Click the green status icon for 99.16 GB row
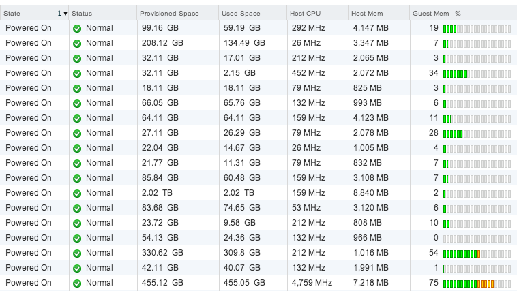 click(x=77, y=28)
